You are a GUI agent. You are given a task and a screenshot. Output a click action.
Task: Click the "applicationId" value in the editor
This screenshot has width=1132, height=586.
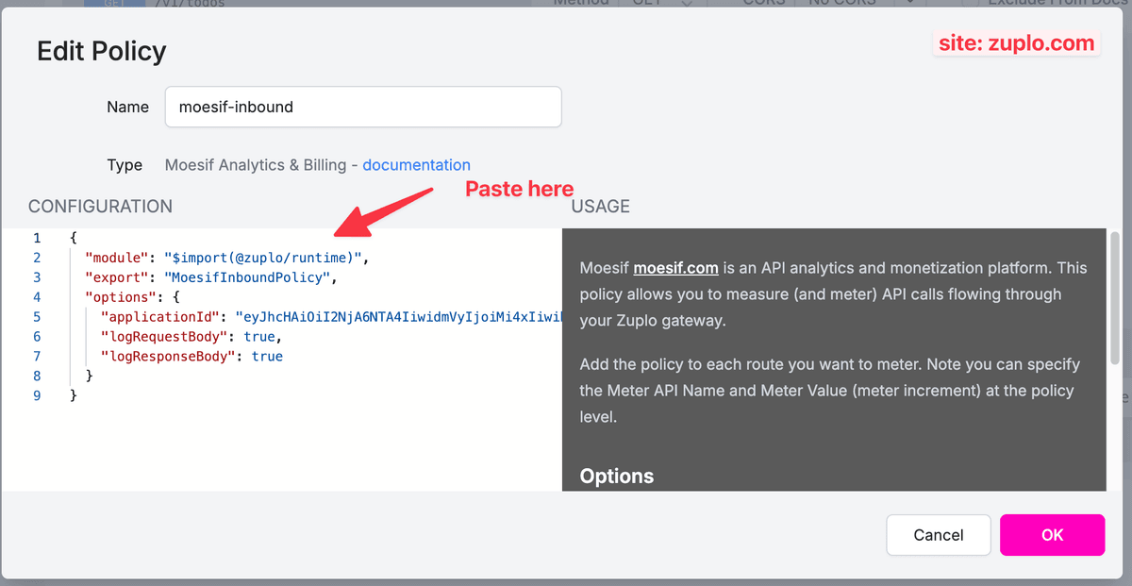(x=398, y=317)
